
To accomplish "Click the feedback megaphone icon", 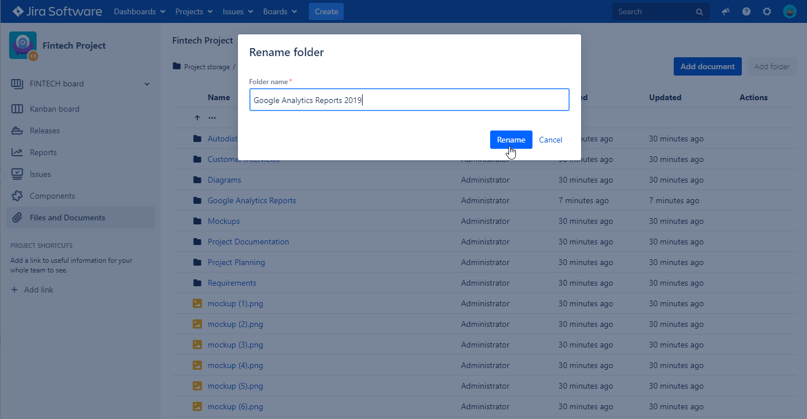I will click(x=726, y=11).
